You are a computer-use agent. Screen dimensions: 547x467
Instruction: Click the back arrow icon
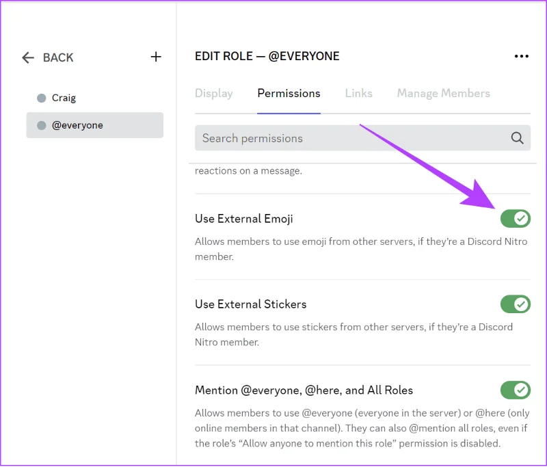pos(28,57)
